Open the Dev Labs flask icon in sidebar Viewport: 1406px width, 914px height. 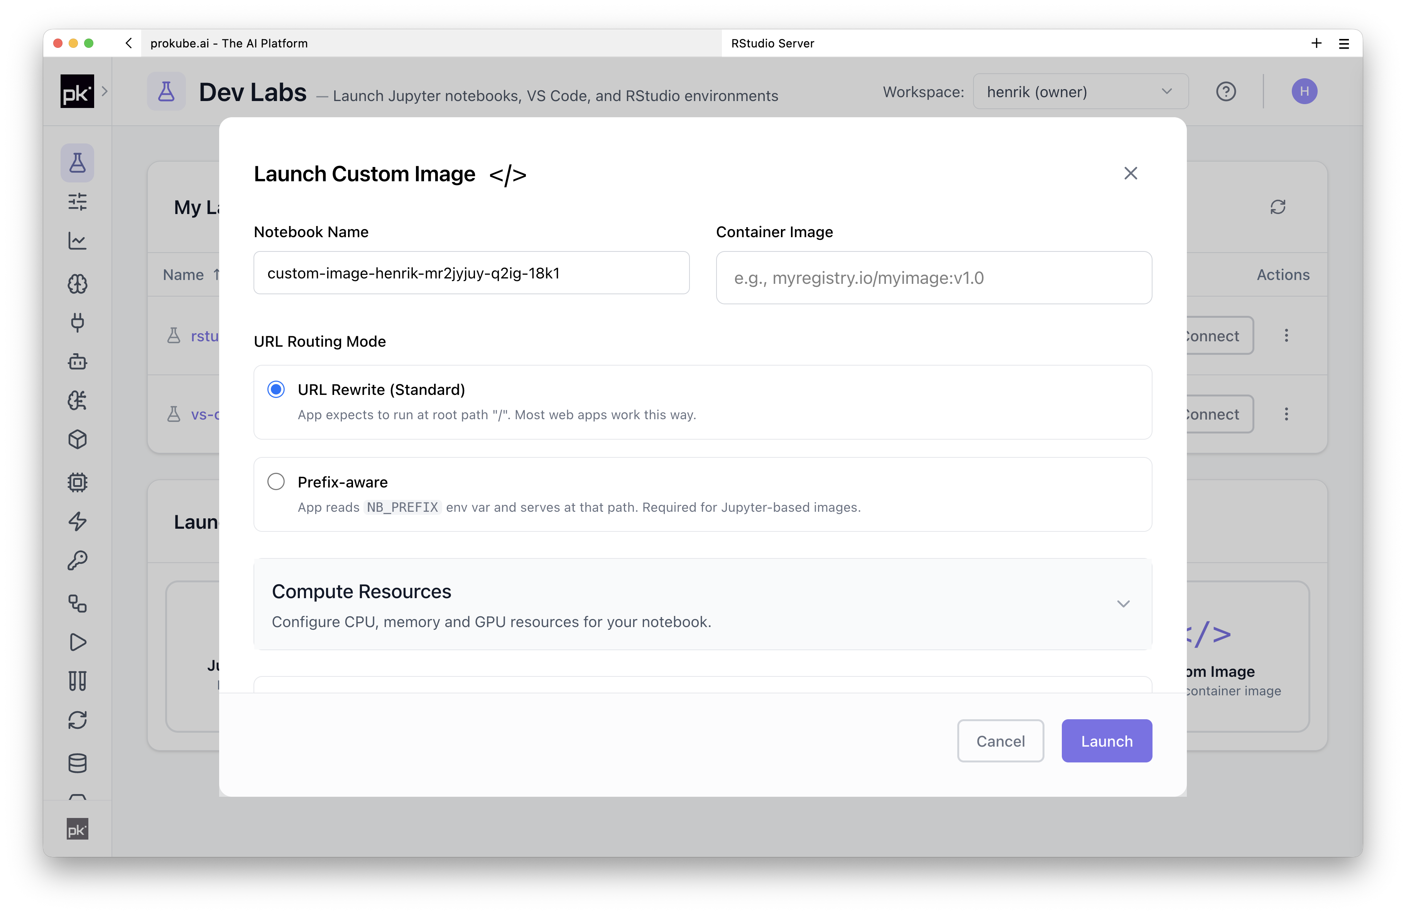click(x=78, y=162)
